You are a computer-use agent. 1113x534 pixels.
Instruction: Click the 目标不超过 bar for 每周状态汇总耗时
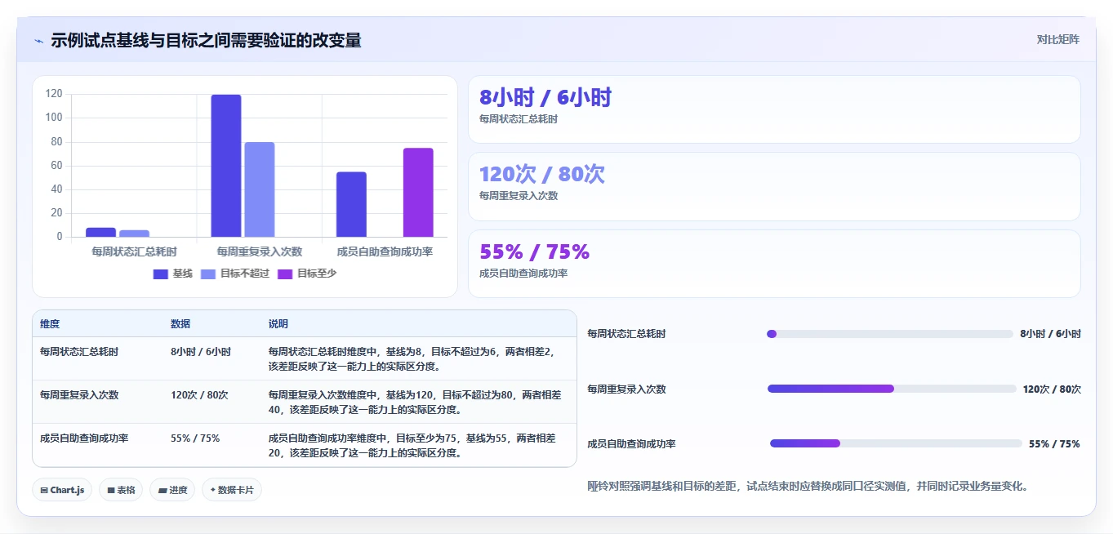(134, 234)
